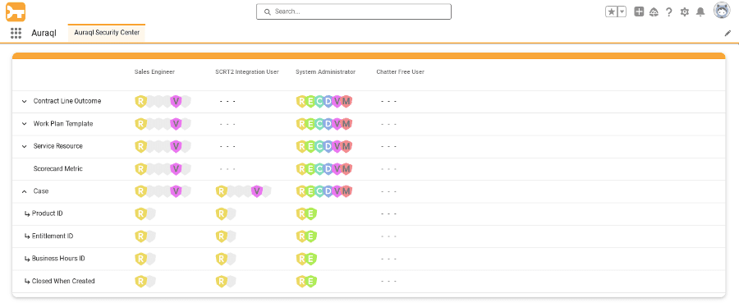Click the Chatter Free User column header

click(x=401, y=72)
